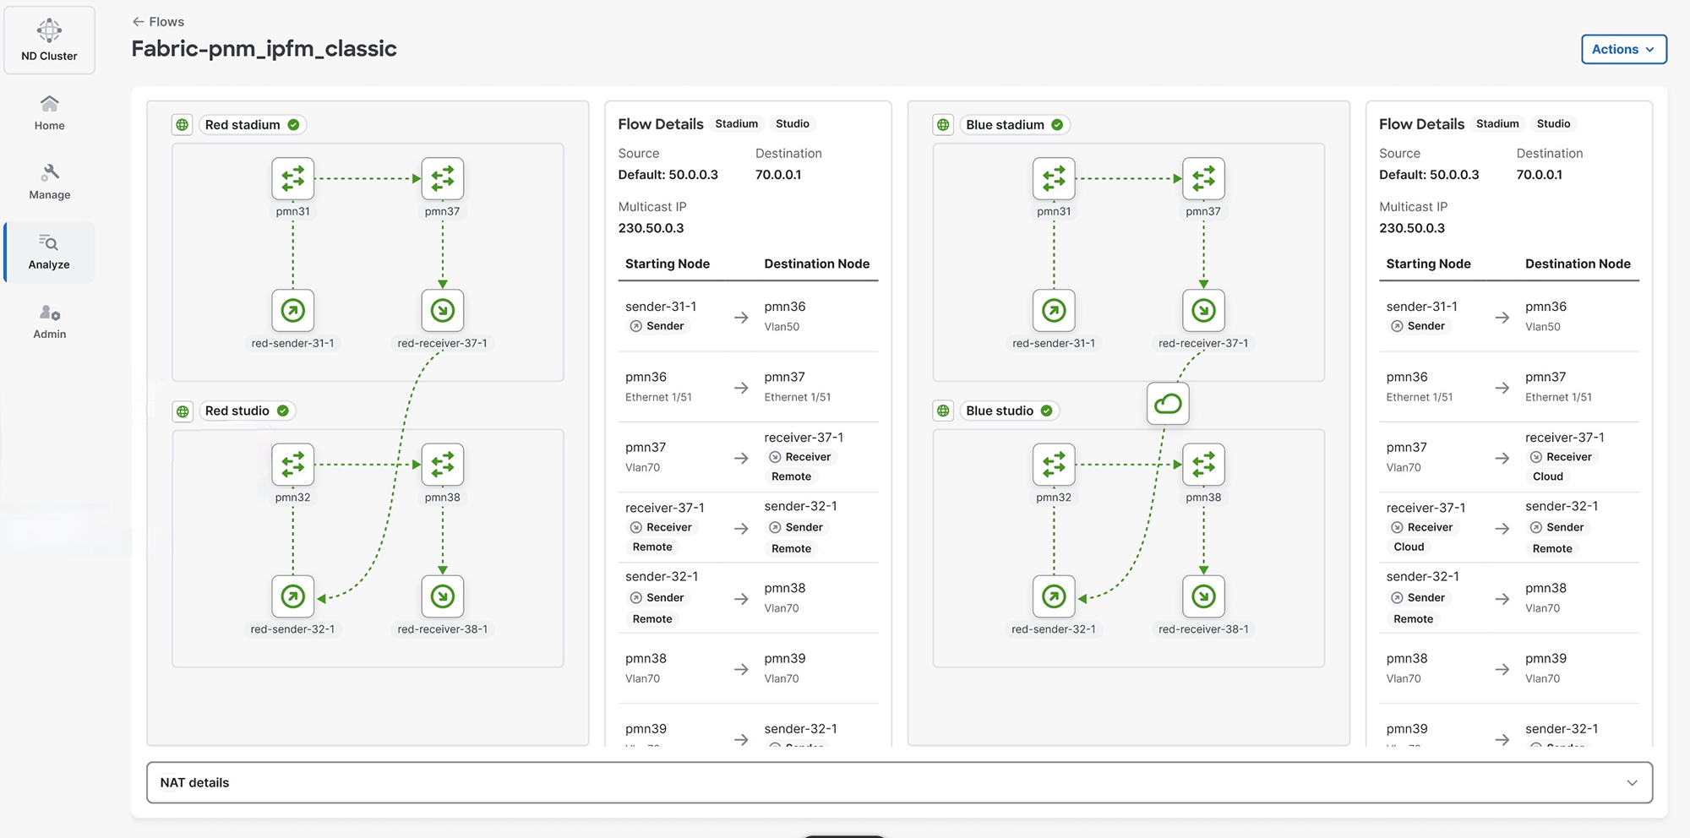This screenshot has width=1690, height=838.
Task: Open the Analyze sidebar menu
Action: (49, 252)
